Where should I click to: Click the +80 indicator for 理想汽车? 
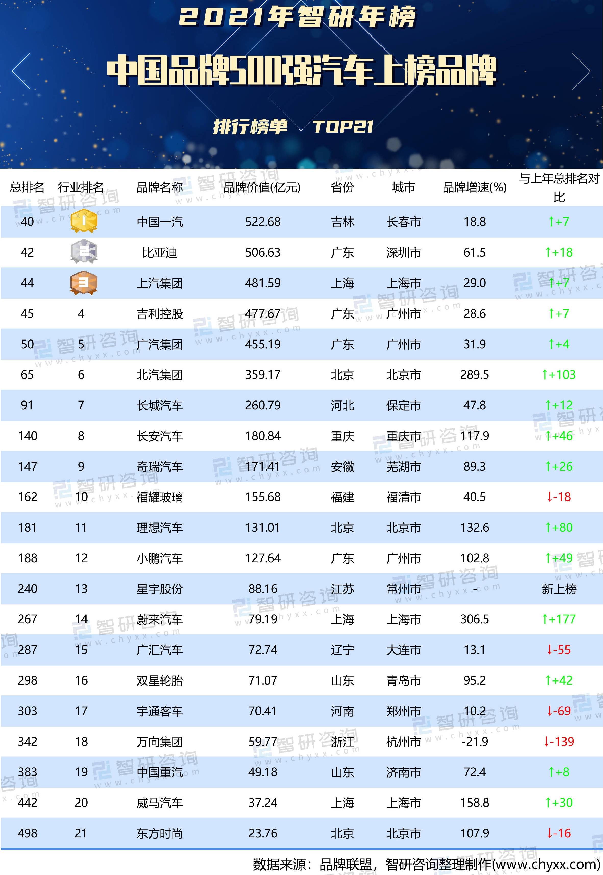559,527
